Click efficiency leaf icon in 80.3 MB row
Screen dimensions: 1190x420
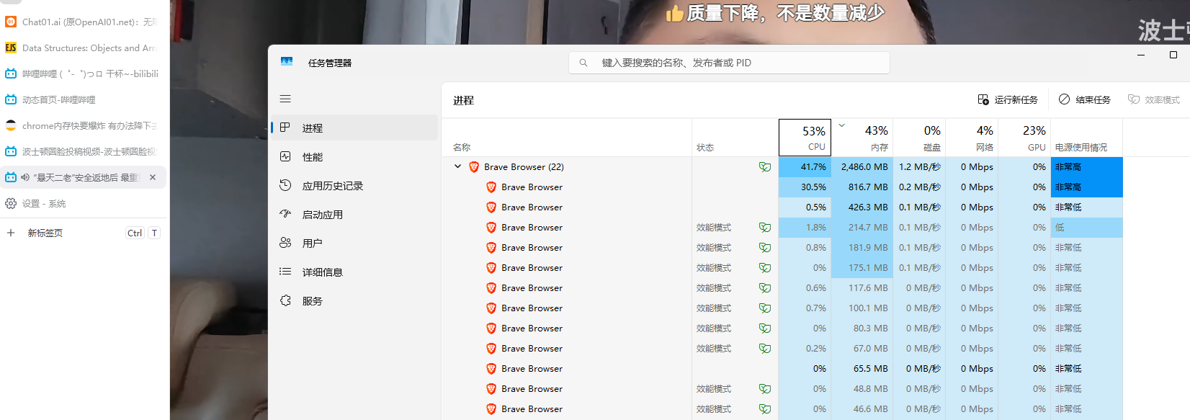(765, 329)
